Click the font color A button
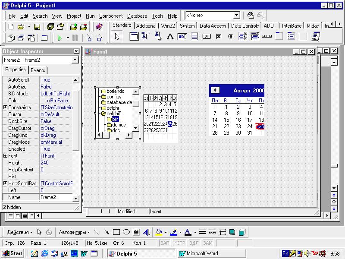345x259 pixels. (x=188, y=232)
